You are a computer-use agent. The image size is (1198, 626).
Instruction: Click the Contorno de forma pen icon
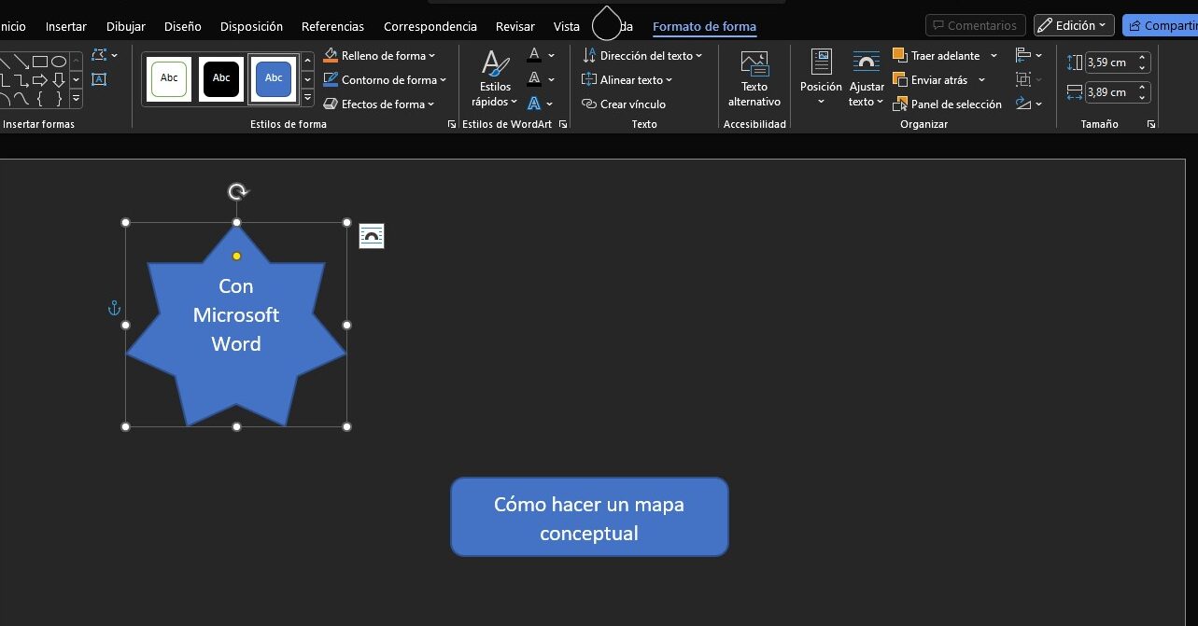tap(331, 80)
